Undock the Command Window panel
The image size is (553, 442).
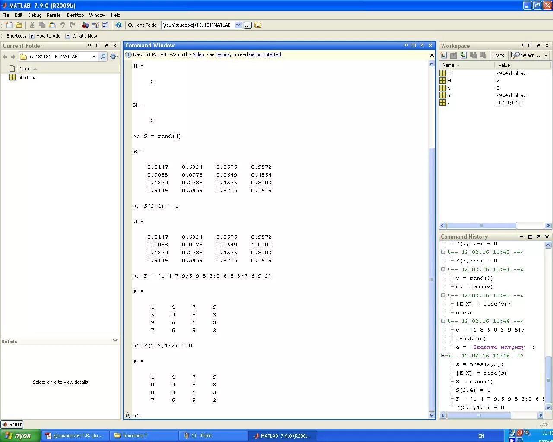(422, 45)
